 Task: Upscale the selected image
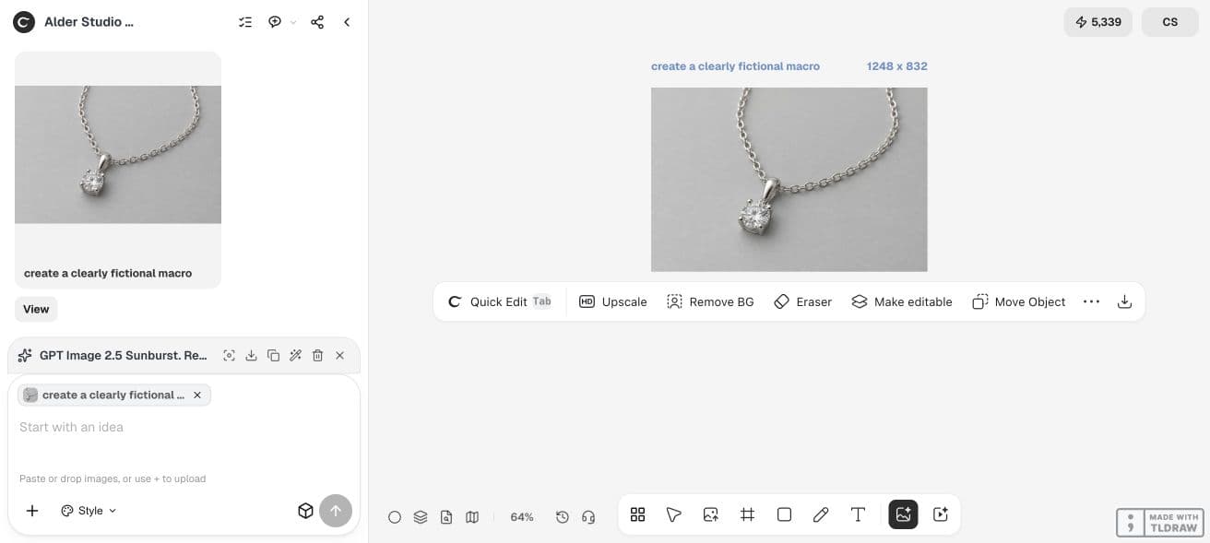tap(613, 301)
